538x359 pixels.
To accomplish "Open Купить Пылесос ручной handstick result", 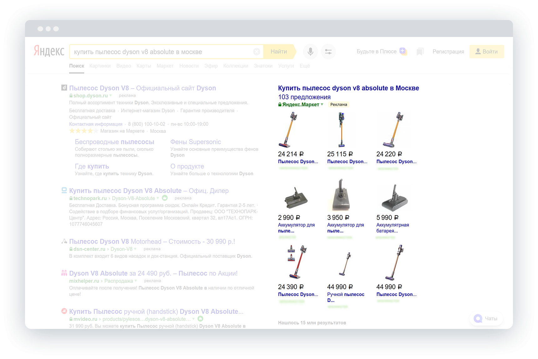I will [x=156, y=312].
